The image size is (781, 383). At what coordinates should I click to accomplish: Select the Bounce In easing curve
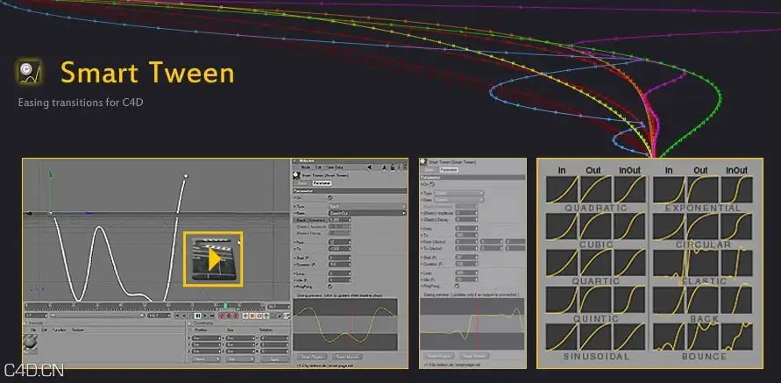[669, 337]
